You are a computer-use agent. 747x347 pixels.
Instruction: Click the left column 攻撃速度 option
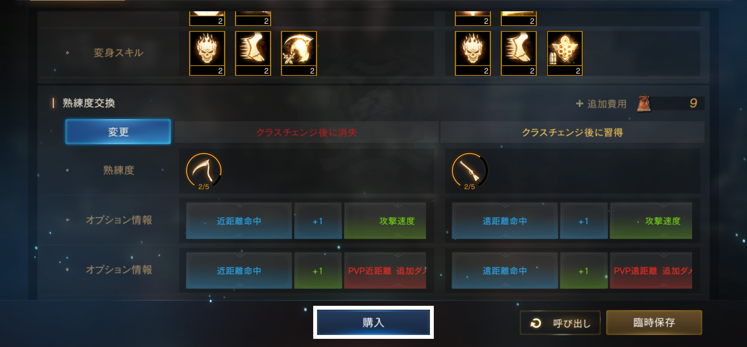point(385,221)
